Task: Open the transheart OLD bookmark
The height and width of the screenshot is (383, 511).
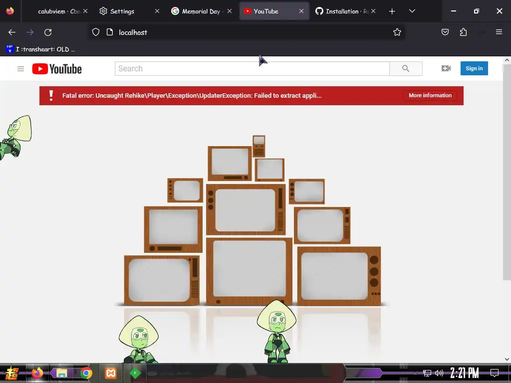Action: click(x=40, y=49)
